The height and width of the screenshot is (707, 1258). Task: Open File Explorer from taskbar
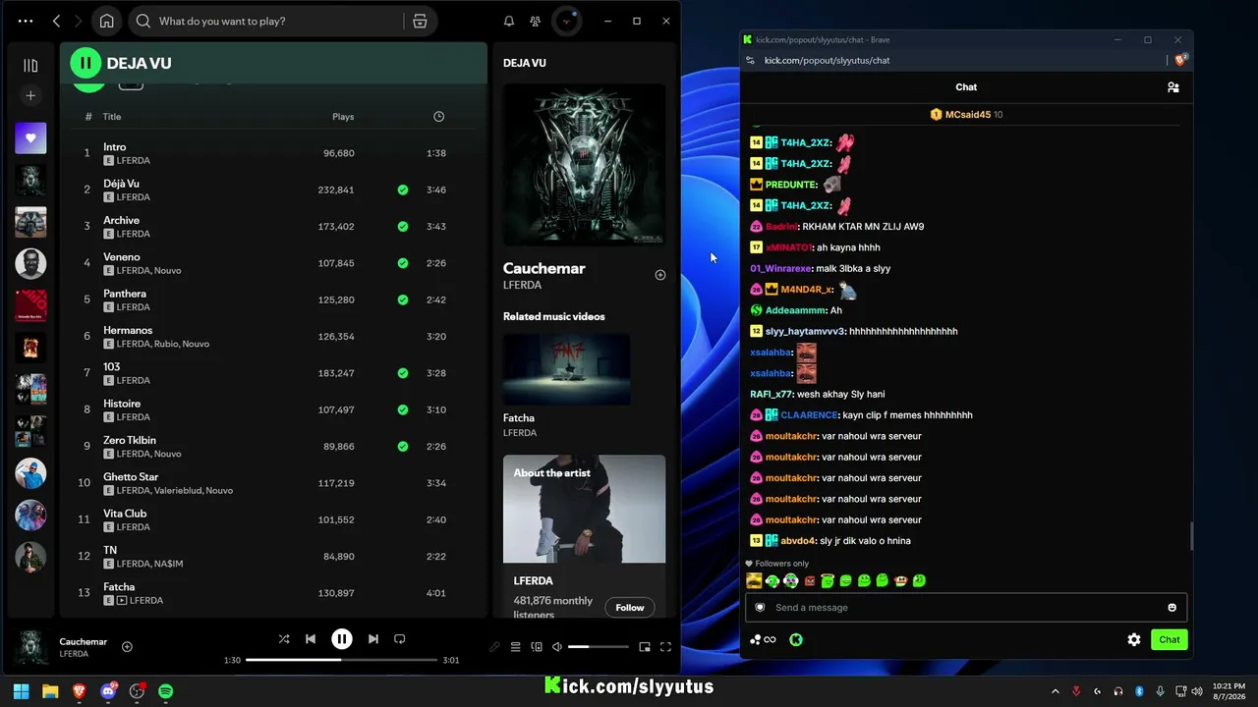tap(50, 691)
